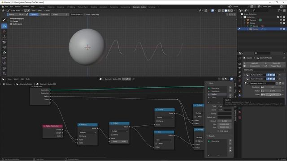This screenshot has width=287, height=161.
Task: Open the viewport Curves menu
Action: tap(47, 11)
